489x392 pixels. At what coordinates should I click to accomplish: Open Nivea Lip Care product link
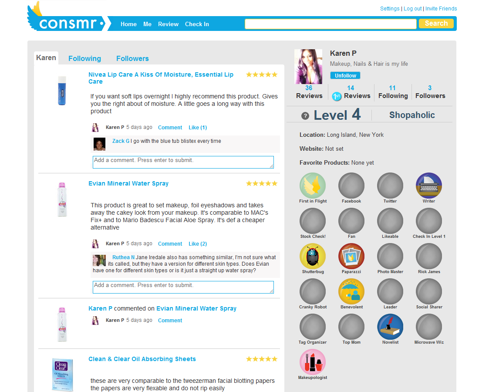pos(161,78)
